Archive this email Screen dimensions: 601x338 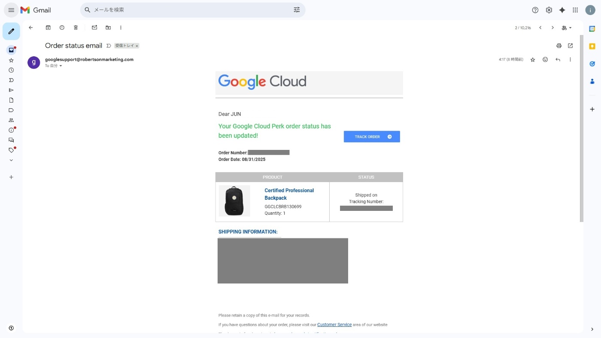pyautogui.click(x=48, y=27)
